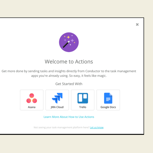Screen dimensions: 153x153
Task: Click the beige background below the dialog
Action: (76, 144)
